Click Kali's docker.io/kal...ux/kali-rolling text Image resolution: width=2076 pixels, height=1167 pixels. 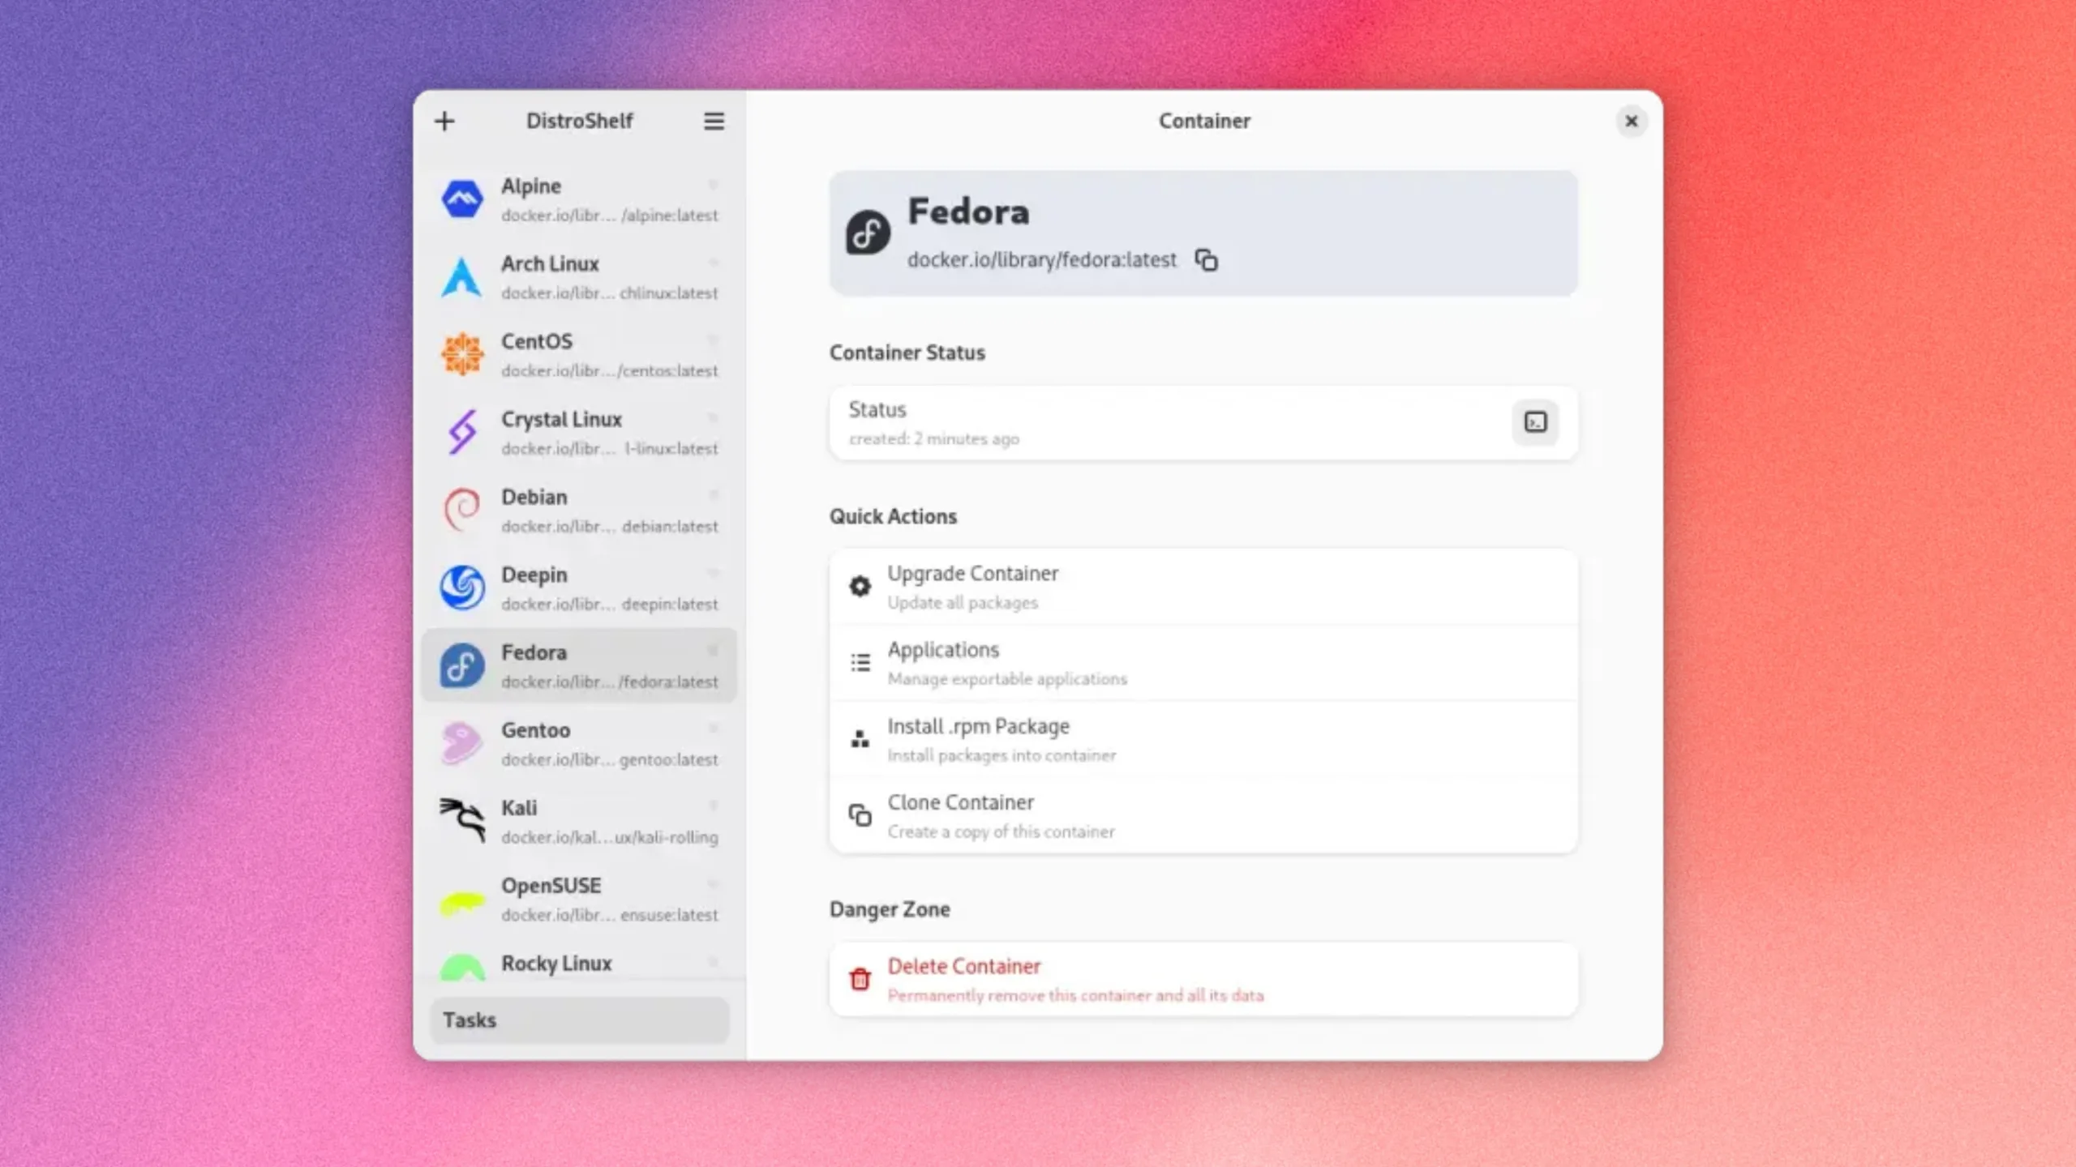click(x=609, y=837)
